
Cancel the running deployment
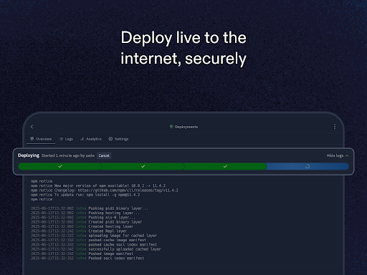(104, 155)
